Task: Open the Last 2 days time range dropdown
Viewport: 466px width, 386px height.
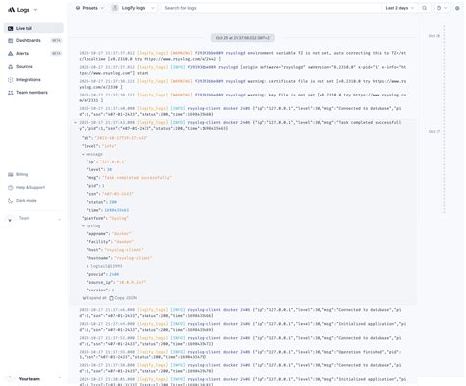Action: pyautogui.click(x=399, y=8)
